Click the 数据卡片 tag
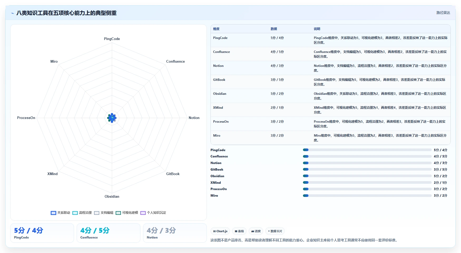 pos(275,231)
